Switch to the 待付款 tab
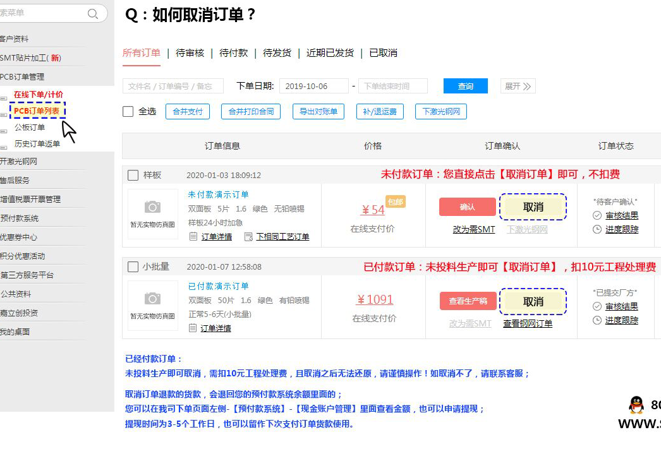The image size is (661, 449). point(233,53)
